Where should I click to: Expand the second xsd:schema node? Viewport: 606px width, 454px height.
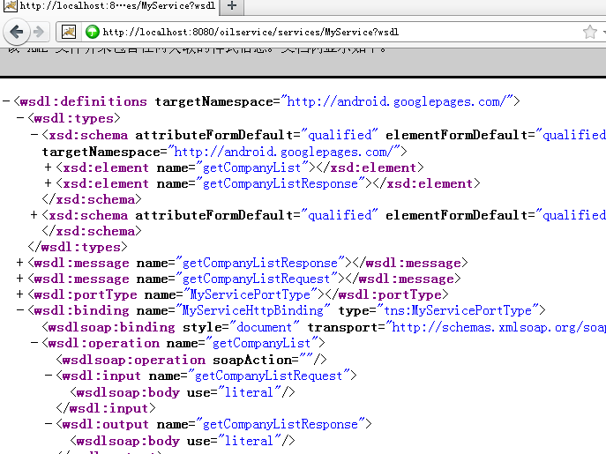[34, 215]
